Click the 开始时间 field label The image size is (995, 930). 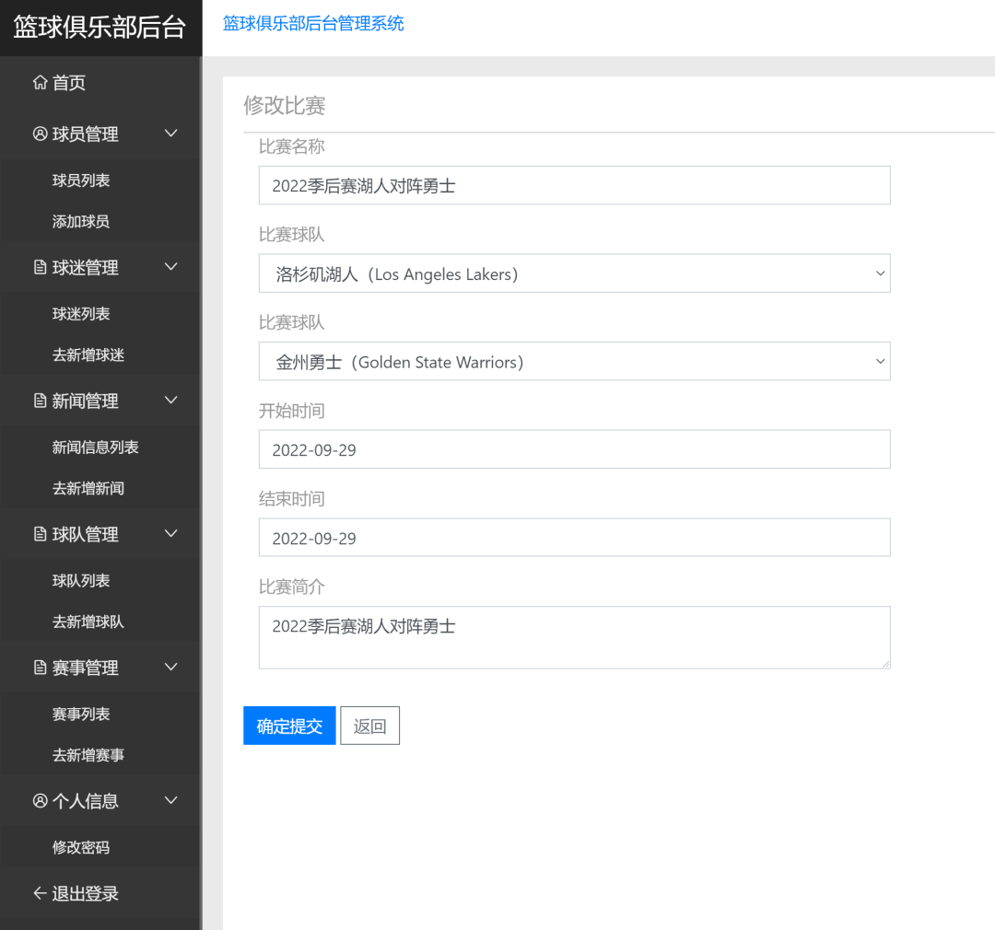pyautogui.click(x=292, y=411)
